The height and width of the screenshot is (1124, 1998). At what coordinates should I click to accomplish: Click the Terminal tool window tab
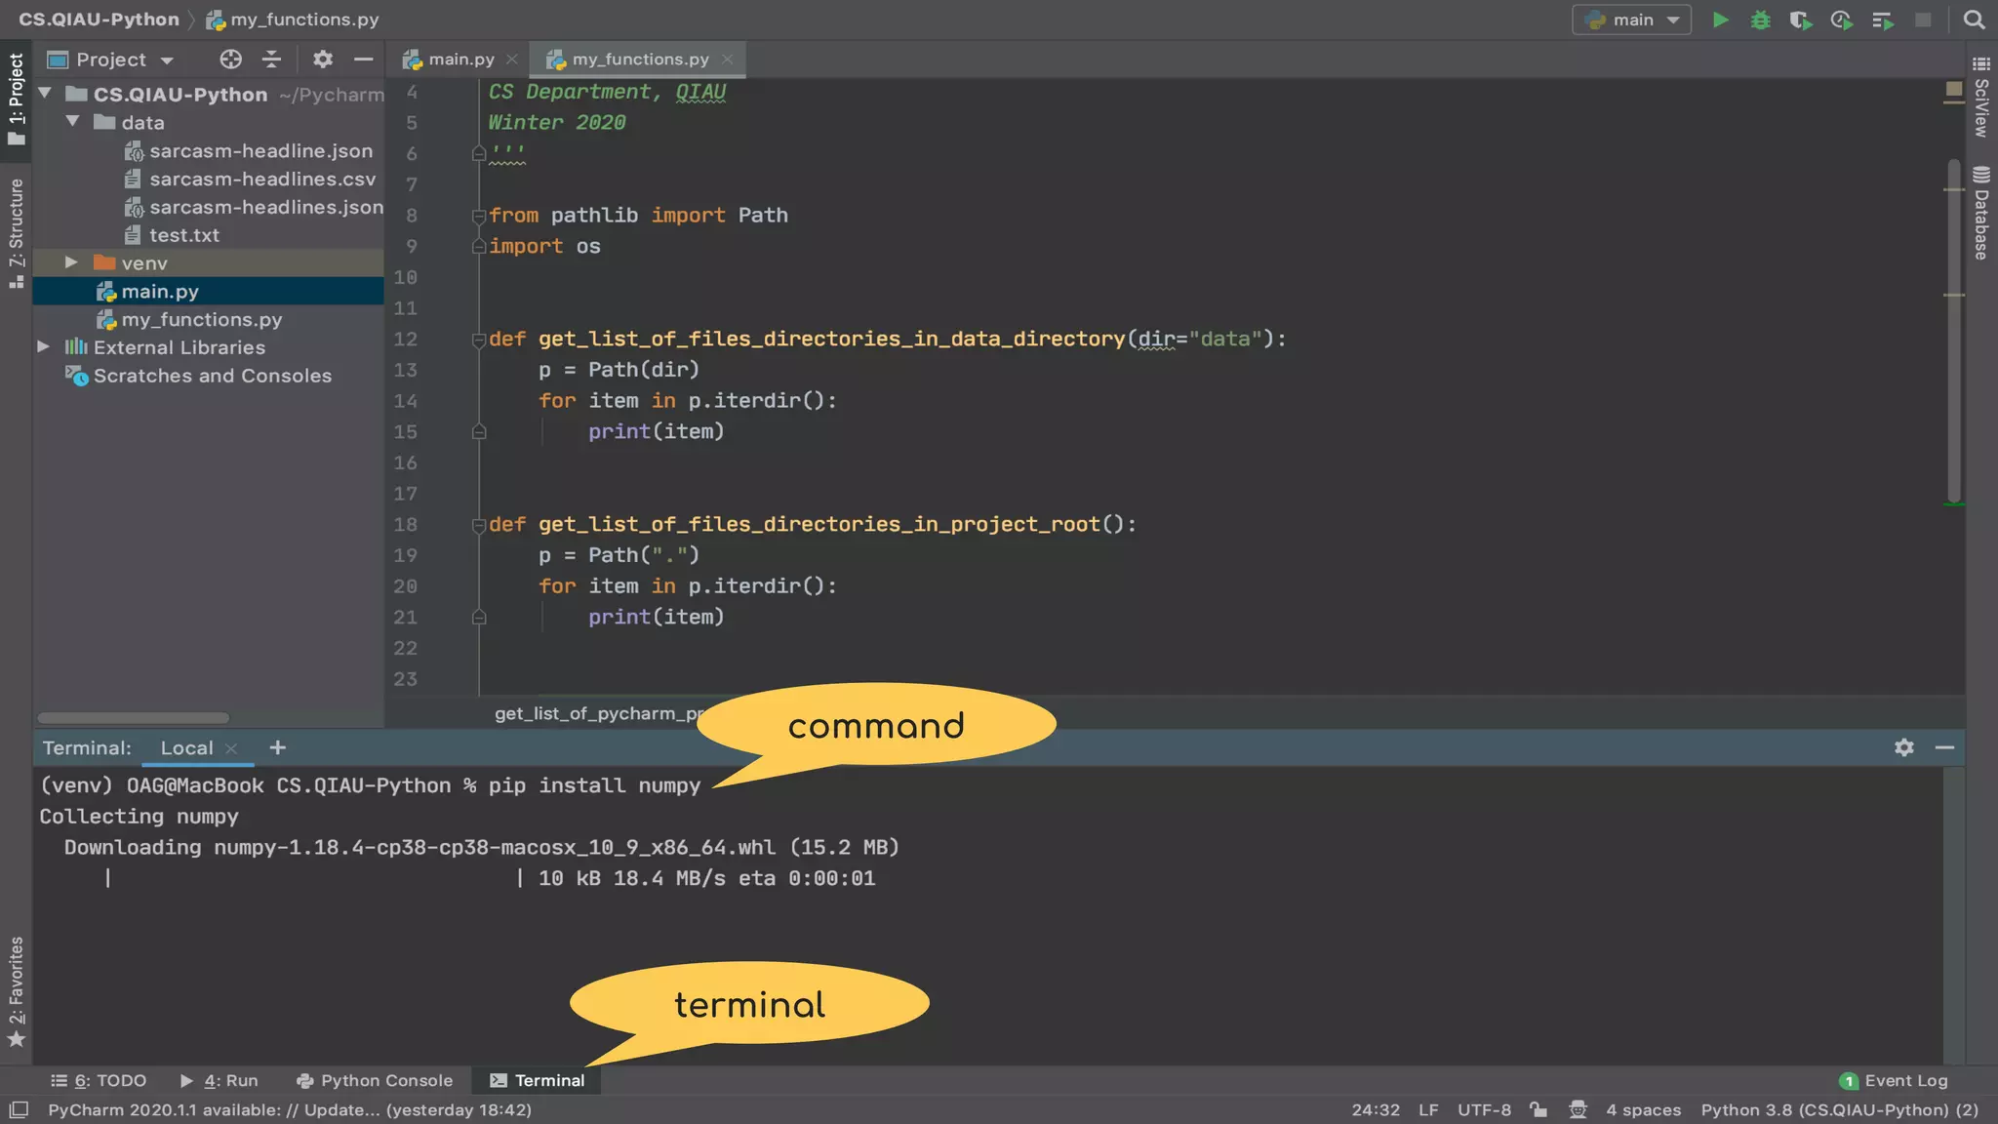click(537, 1081)
